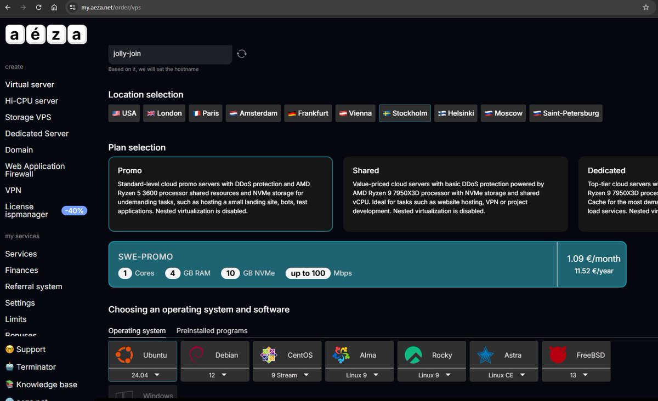
Task: Switch to Operating system tab
Action: click(137, 331)
